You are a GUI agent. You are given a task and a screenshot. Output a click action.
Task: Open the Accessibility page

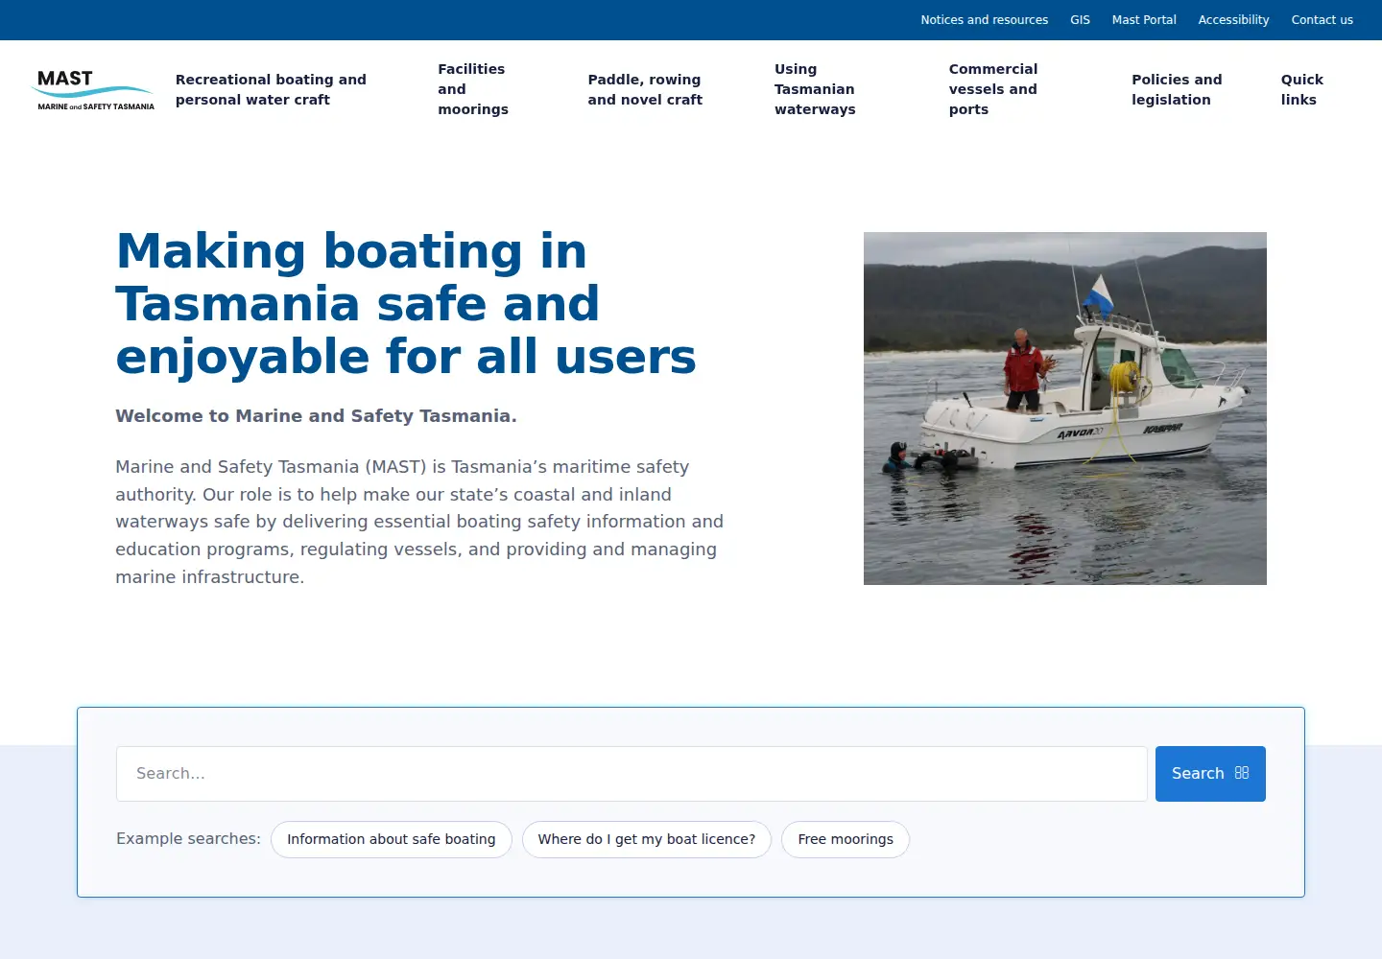click(x=1233, y=20)
